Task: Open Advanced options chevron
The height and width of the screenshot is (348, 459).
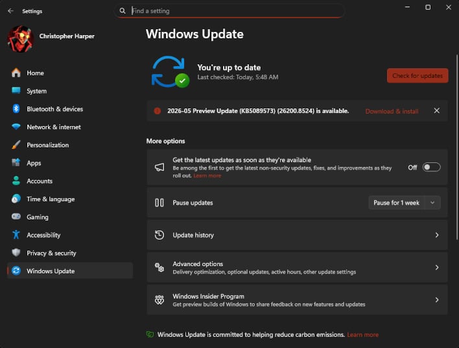Action: (437, 267)
